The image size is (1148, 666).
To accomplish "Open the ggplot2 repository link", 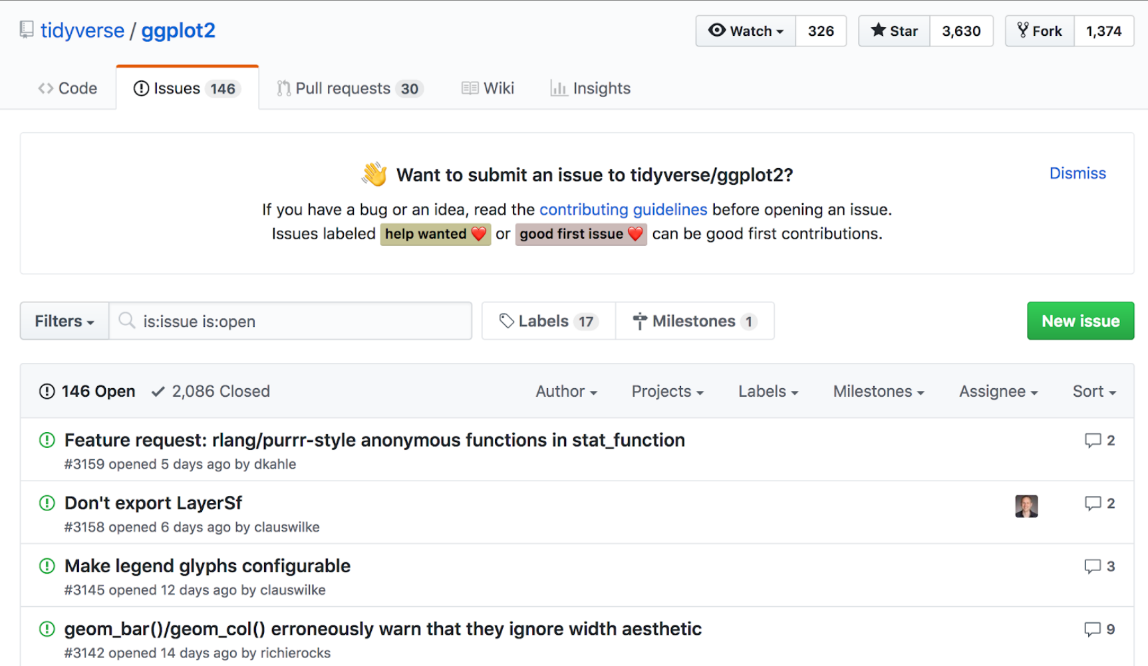I will coord(178,31).
